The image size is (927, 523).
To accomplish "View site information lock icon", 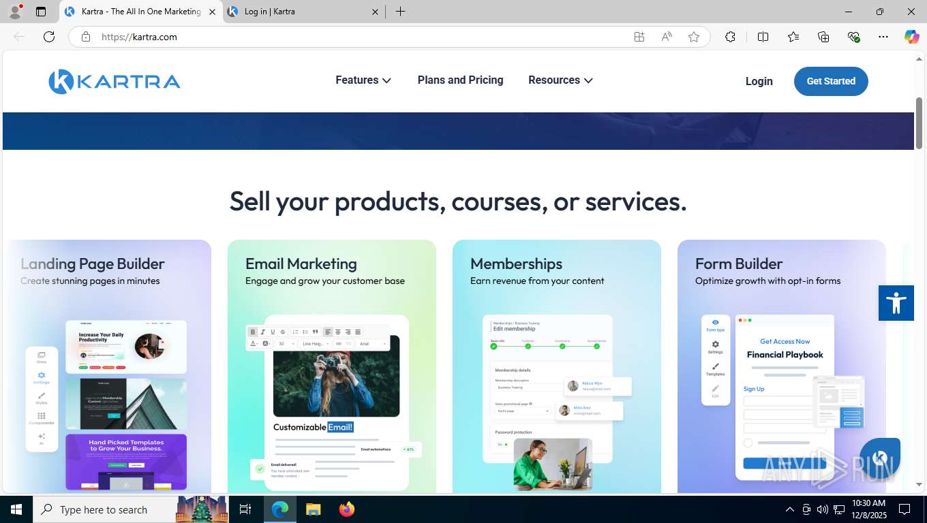I will [86, 37].
